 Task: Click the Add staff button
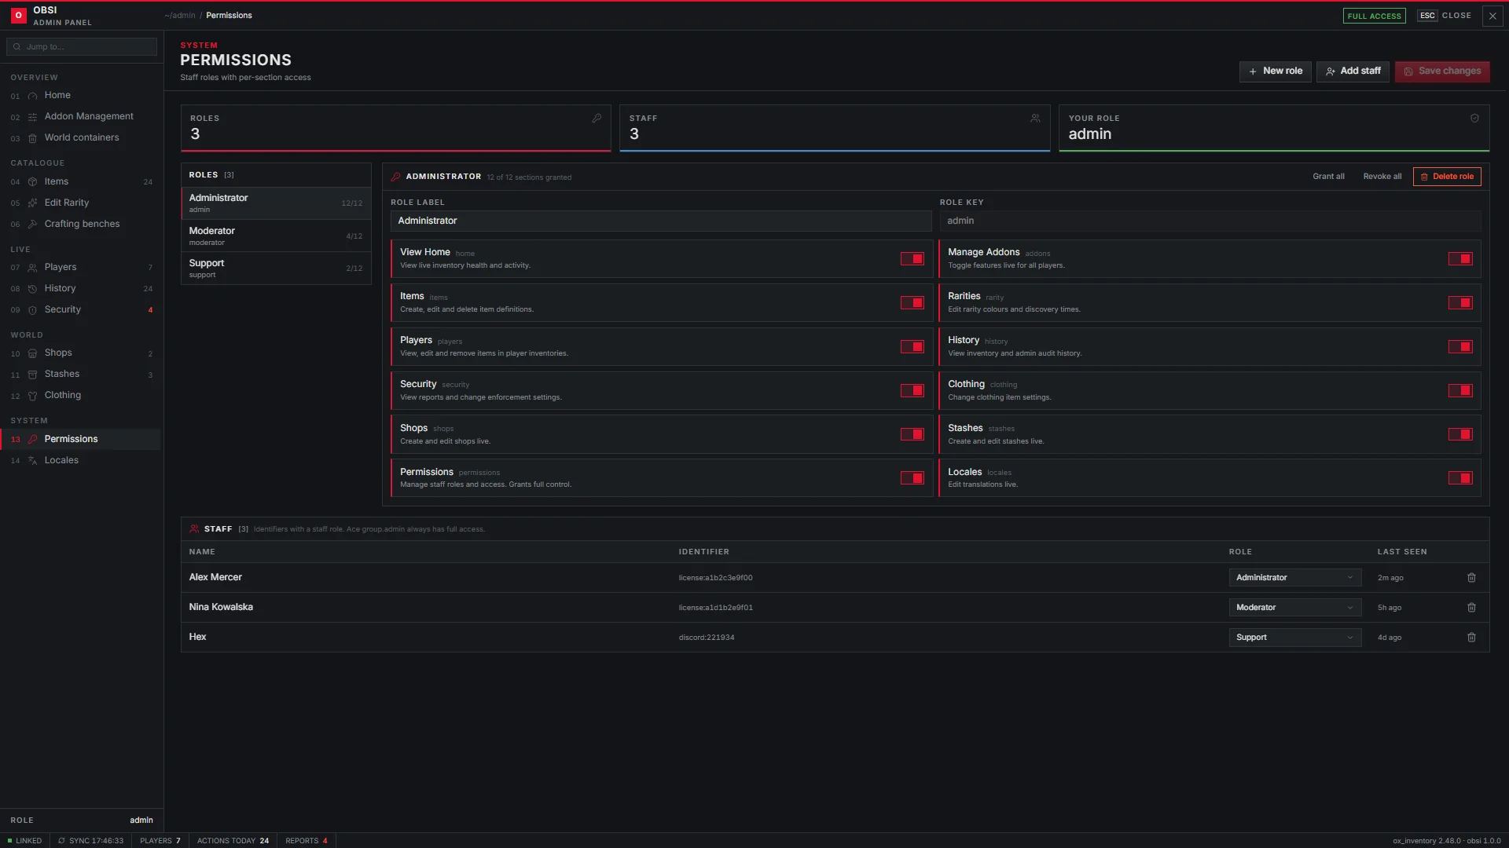pyautogui.click(x=1353, y=71)
